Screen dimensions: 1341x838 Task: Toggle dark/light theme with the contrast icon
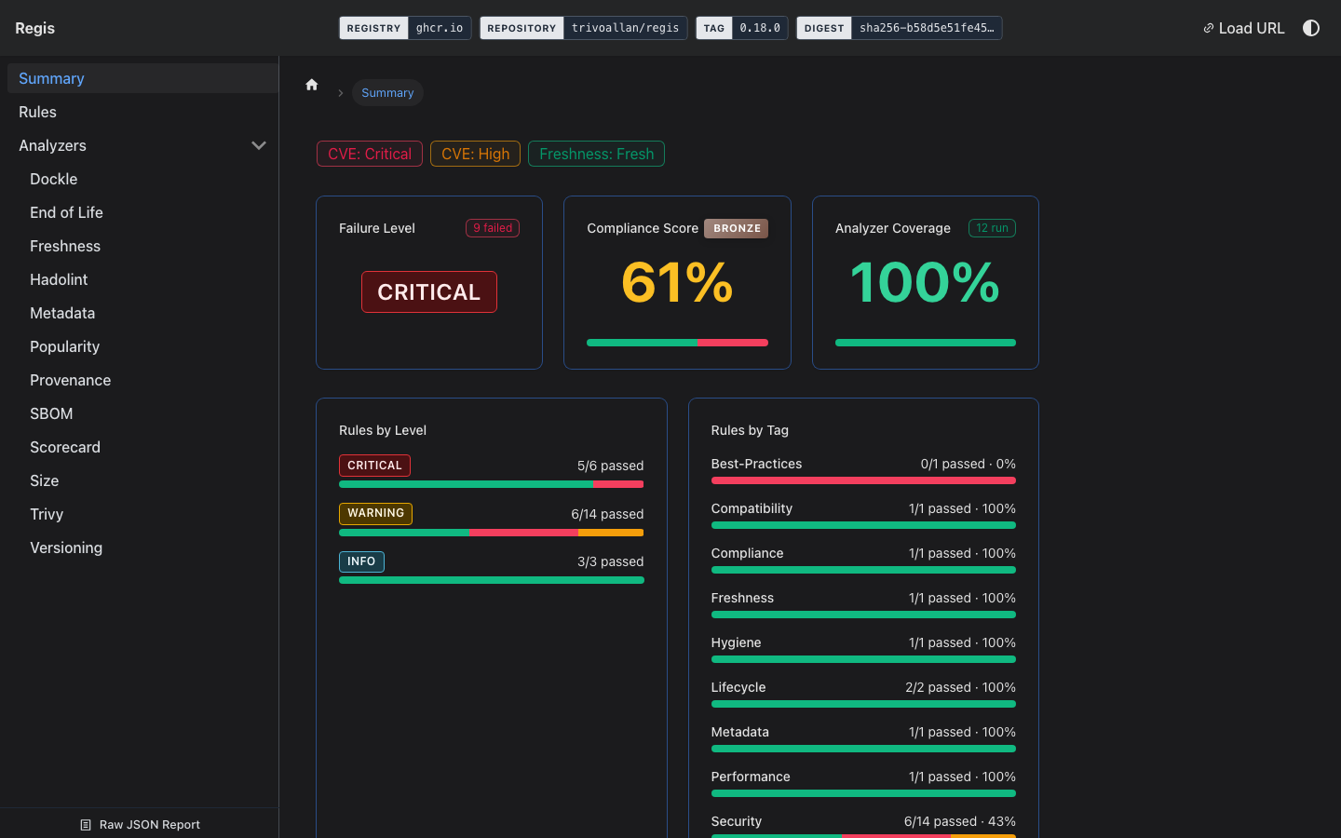pos(1311,28)
